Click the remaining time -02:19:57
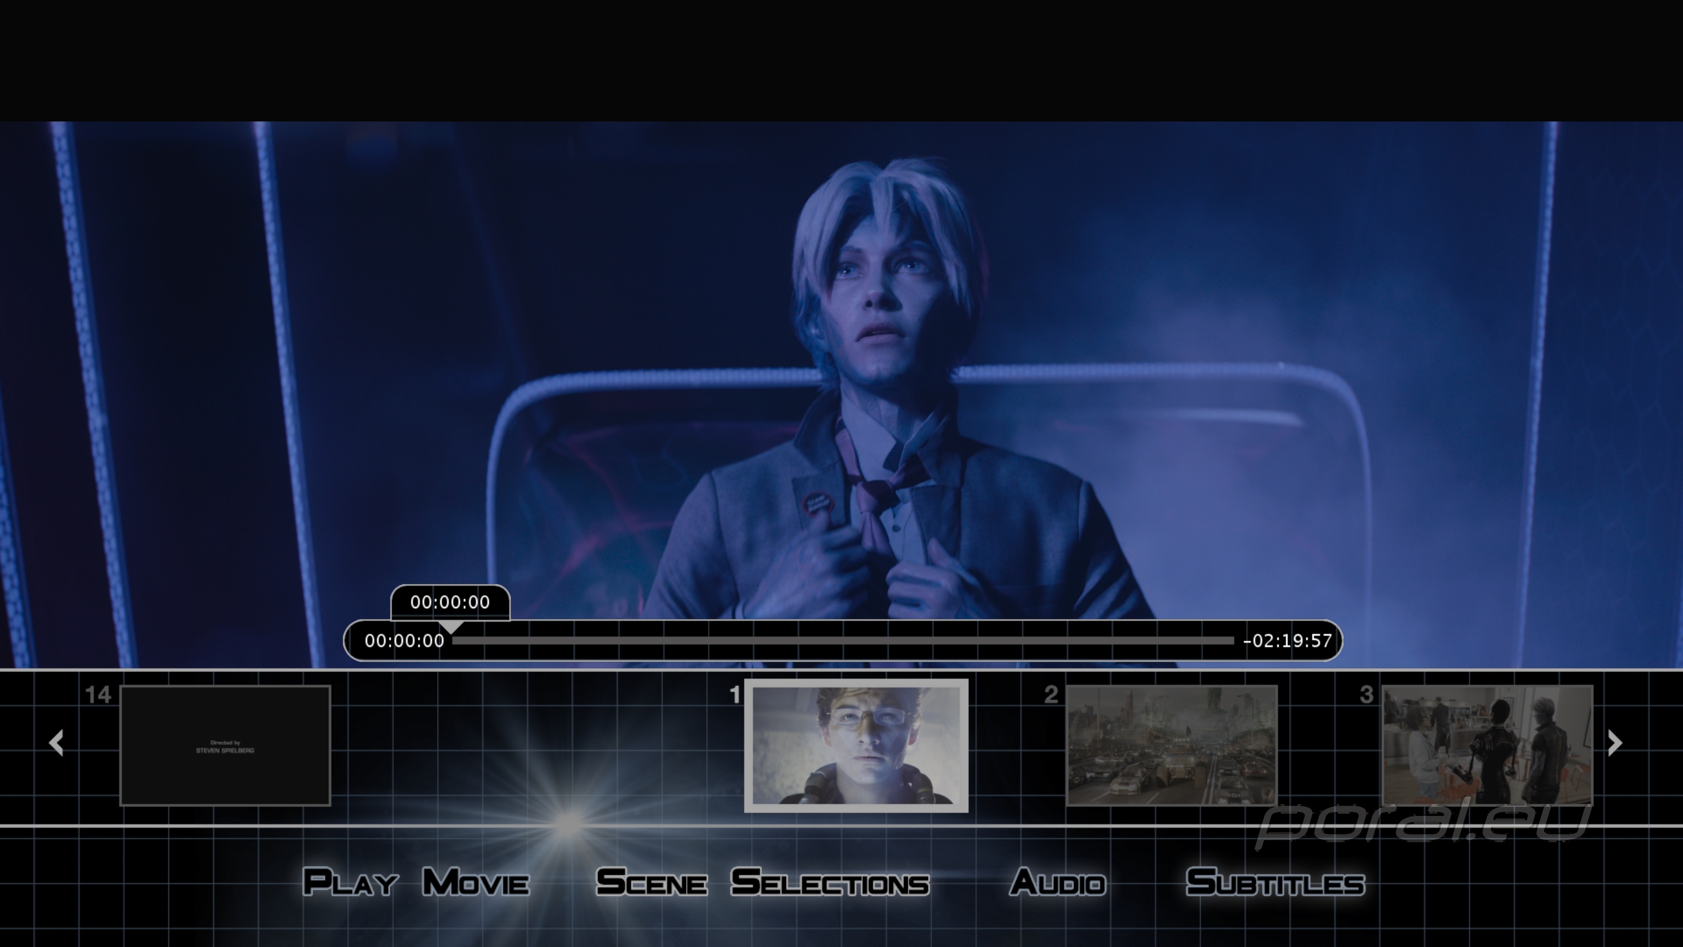1683x947 pixels. [x=1287, y=641]
